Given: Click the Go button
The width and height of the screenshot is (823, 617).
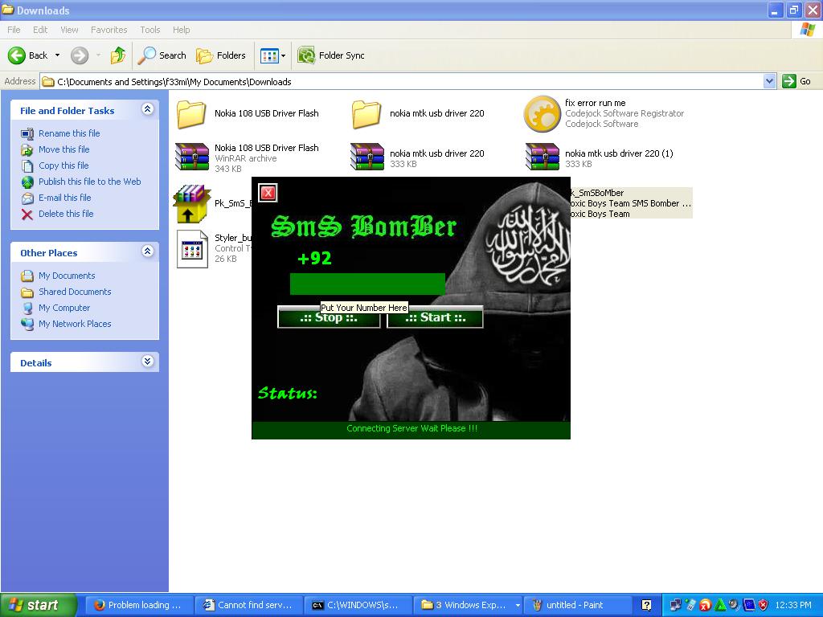Looking at the screenshot, I should pyautogui.click(x=796, y=81).
